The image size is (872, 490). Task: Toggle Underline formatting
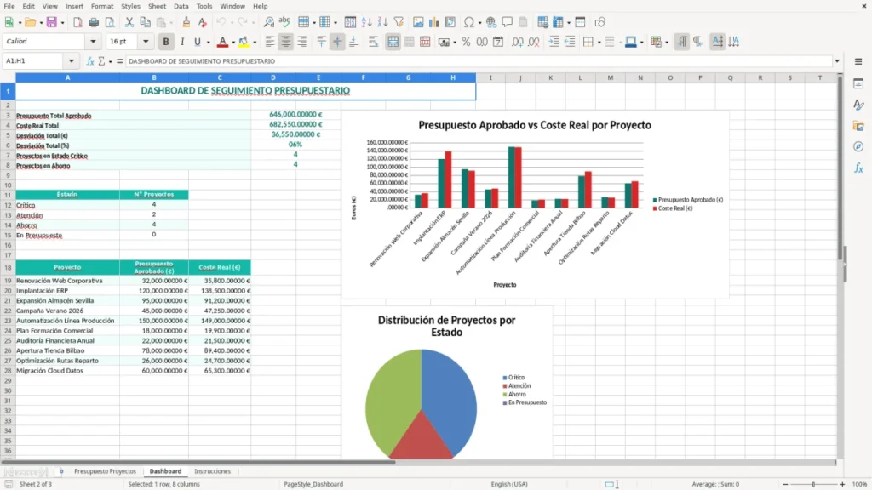click(x=197, y=42)
